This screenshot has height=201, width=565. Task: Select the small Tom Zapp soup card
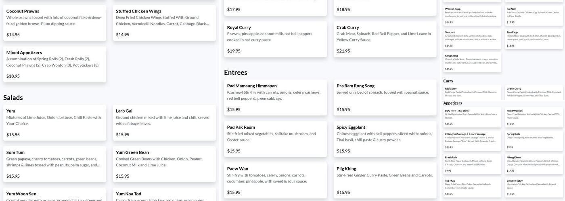[534, 39]
